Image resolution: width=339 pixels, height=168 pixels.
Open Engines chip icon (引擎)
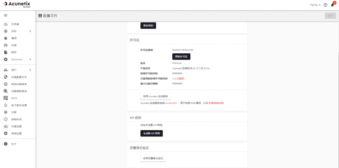tap(6, 112)
